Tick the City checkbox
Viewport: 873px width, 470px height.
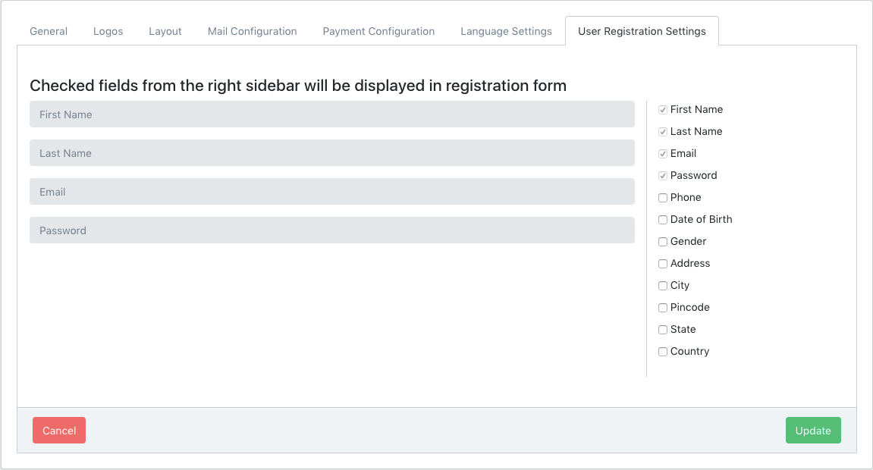663,286
